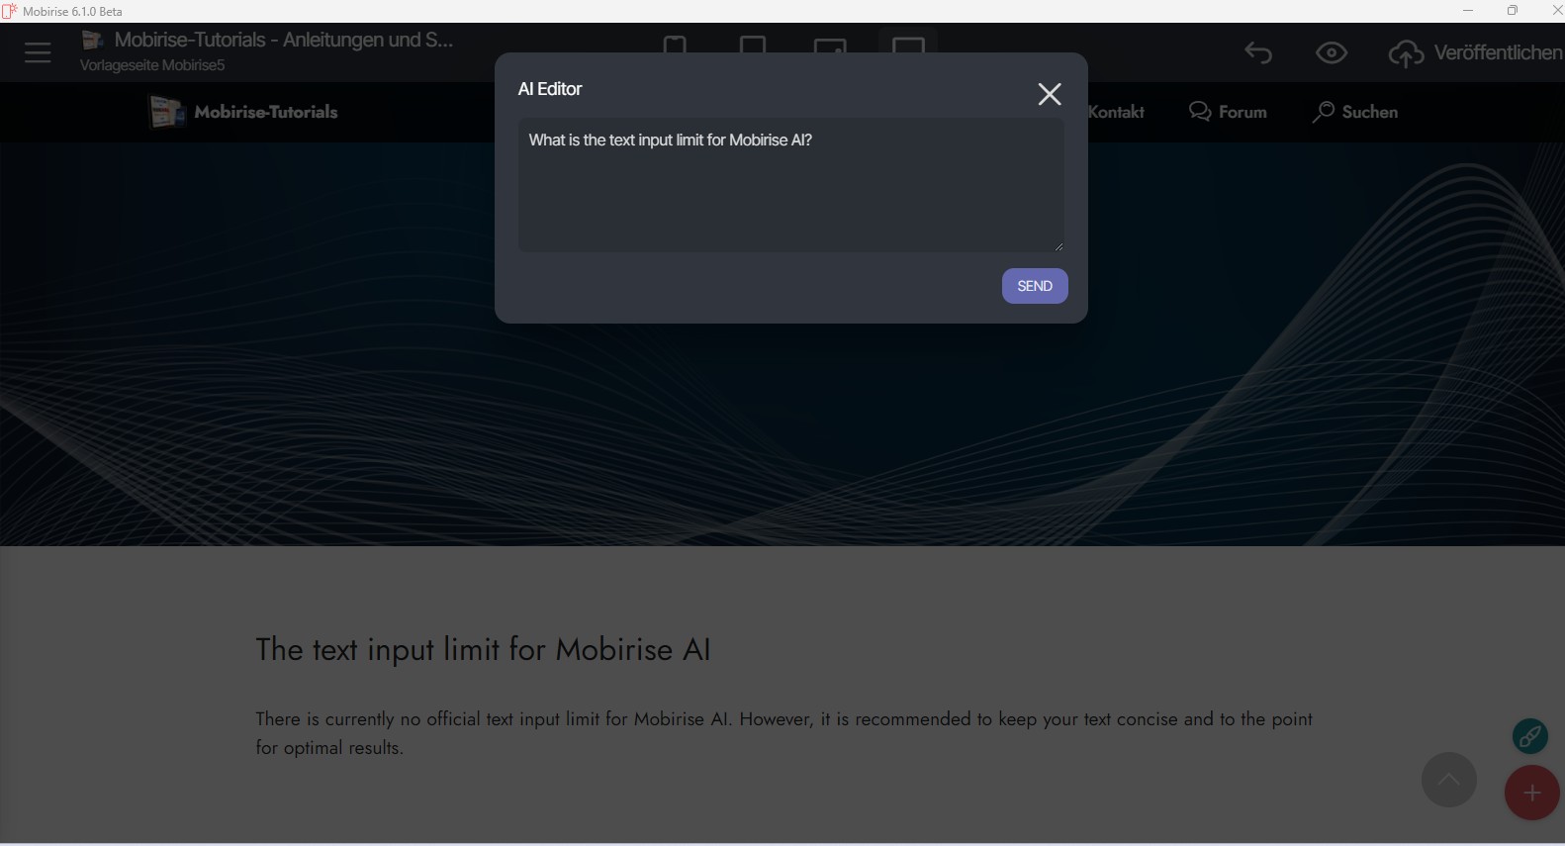Click the "Vorlageseite Mobirise5" page label
1565x846 pixels.
[x=152, y=65]
